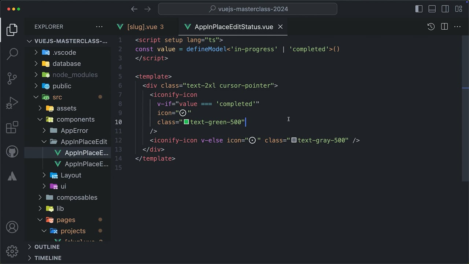The width and height of the screenshot is (469, 264).
Task: Expand the node_modules folder
Action: click(68, 75)
